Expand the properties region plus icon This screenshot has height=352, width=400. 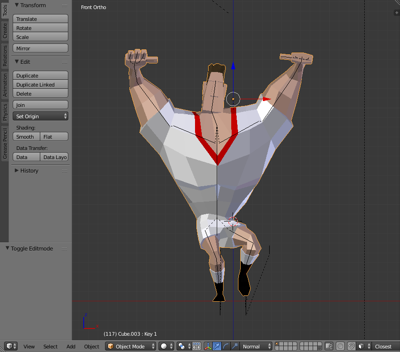[x=397, y=13]
